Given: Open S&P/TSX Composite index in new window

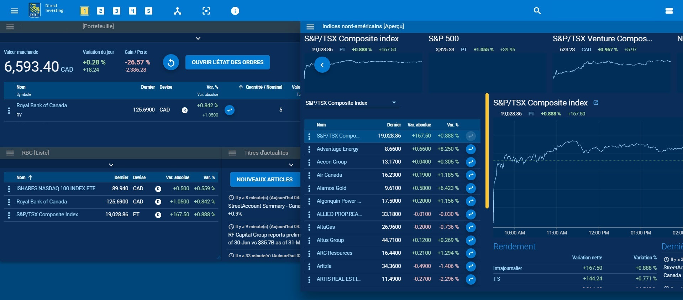Looking at the screenshot, I should 596,103.
